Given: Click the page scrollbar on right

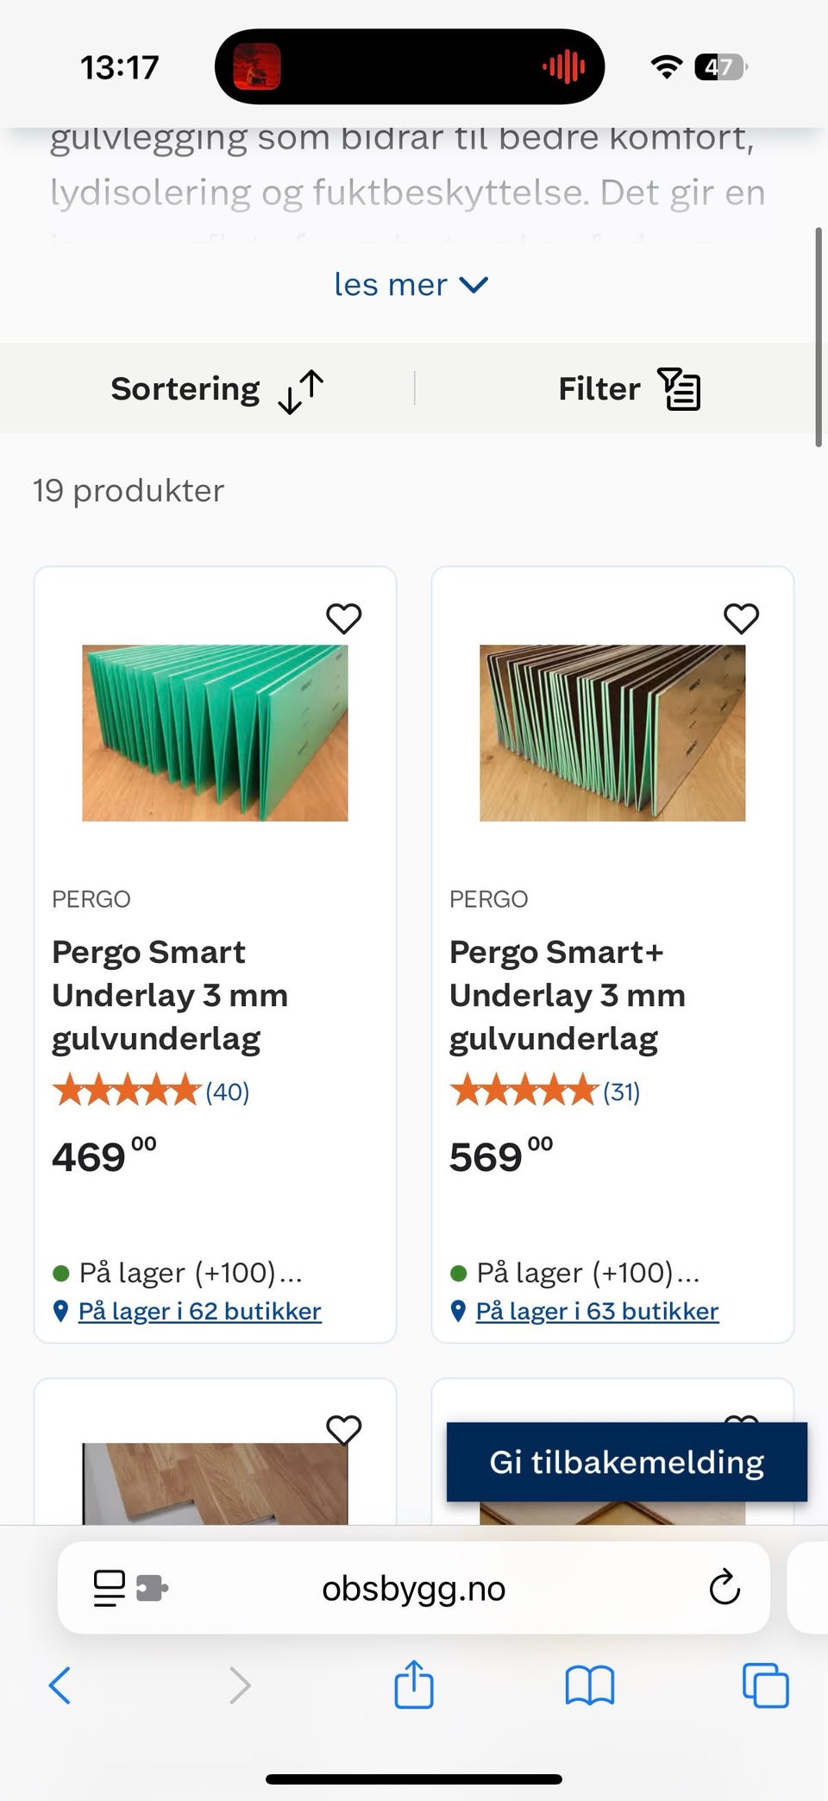Looking at the screenshot, I should point(819,337).
